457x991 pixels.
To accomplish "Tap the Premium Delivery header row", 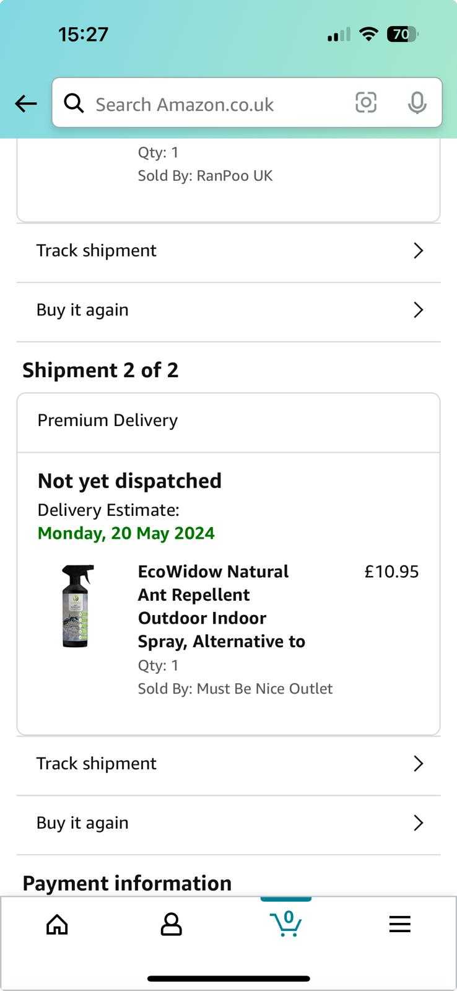I will click(228, 421).
